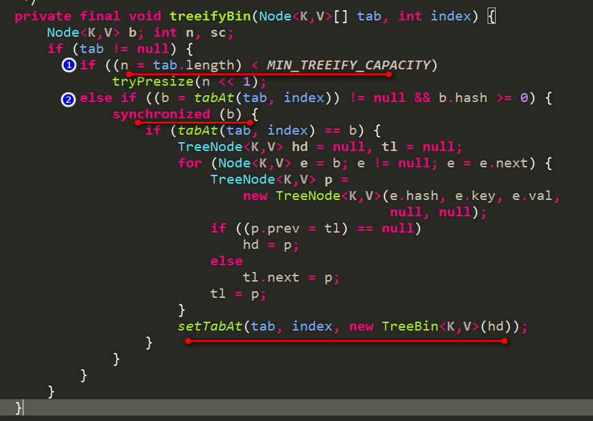
Task: Click 'tl = null;' in the hd declaration line
Action: click(422, 147)
